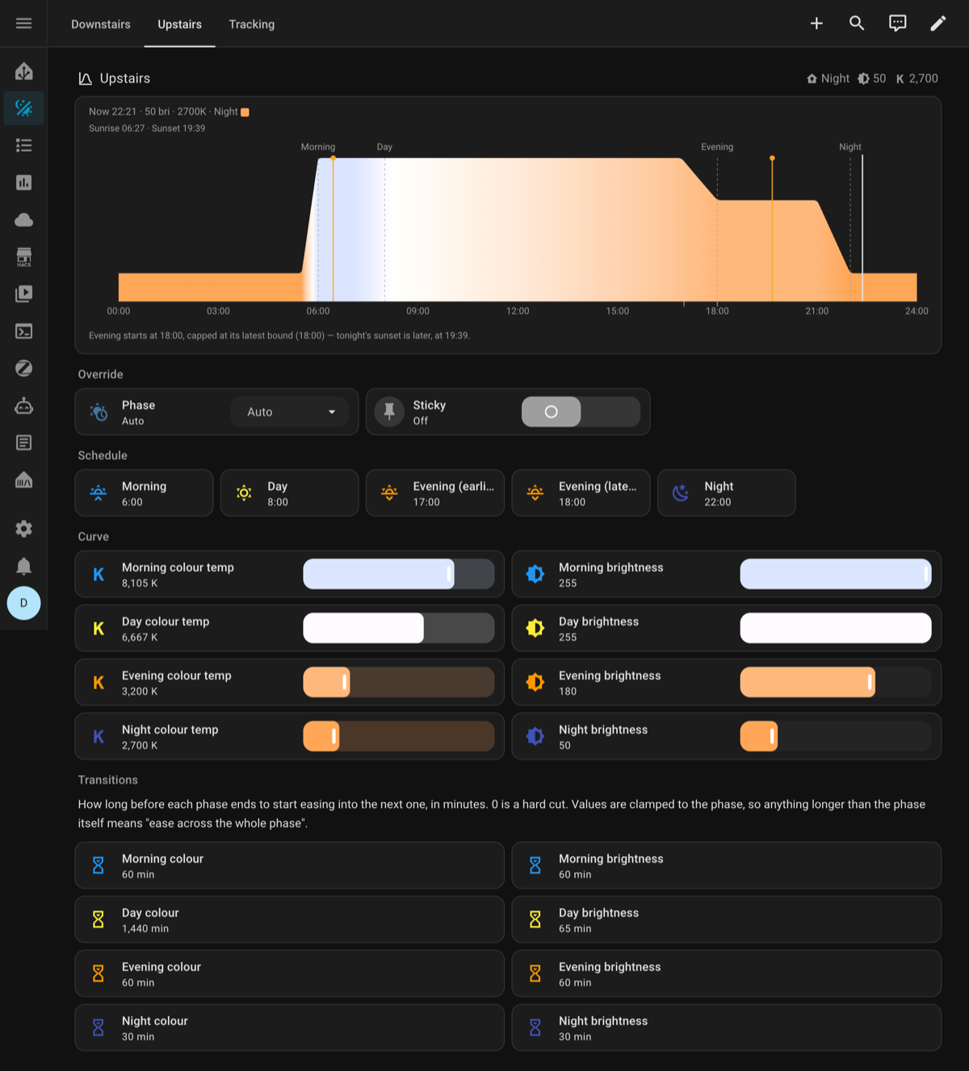
Task: Adjust Morning brightness slider
Action: [836, 574]
